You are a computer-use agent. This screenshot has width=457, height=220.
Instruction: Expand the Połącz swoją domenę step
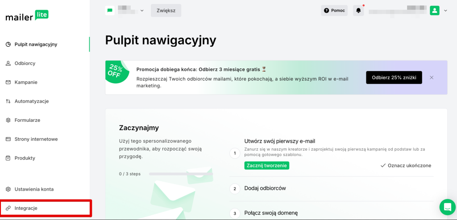(x=271, y=213)
